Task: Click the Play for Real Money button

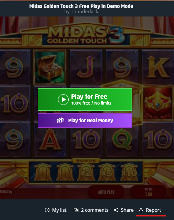Action: [x=85, y=120]
